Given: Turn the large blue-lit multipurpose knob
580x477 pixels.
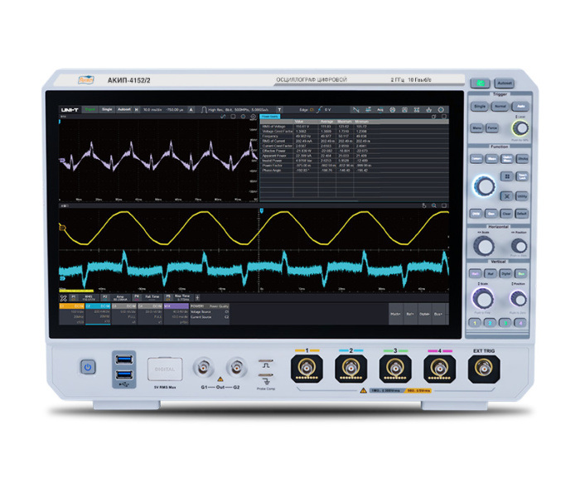Looking at the screenshot, I should tap(484, 186).
